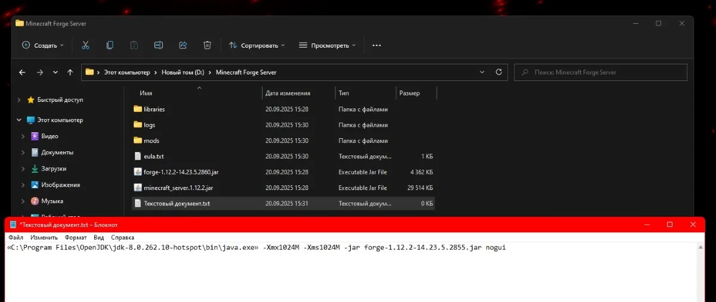Screen dimensions: 716x302
Task: Click Новый том (D:) breadcrumb segment
Action: coord(183,72)
